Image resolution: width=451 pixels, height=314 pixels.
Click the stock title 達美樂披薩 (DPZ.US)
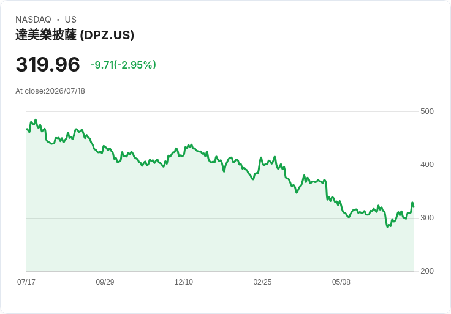point(75,35)
